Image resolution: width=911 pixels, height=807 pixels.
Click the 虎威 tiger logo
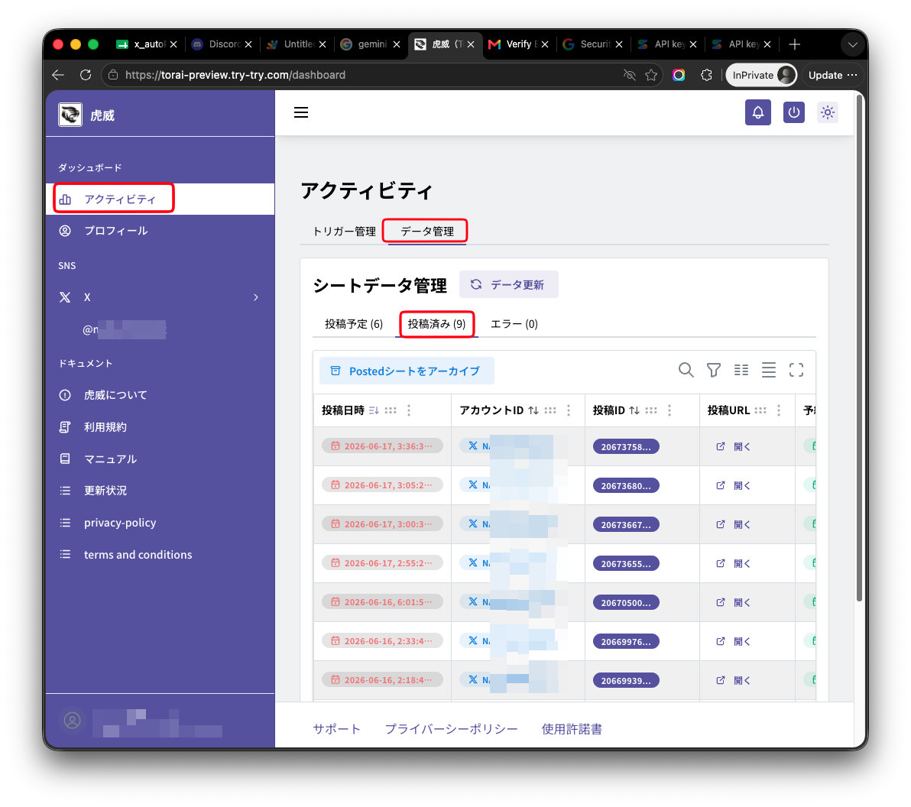coord(70,115)
